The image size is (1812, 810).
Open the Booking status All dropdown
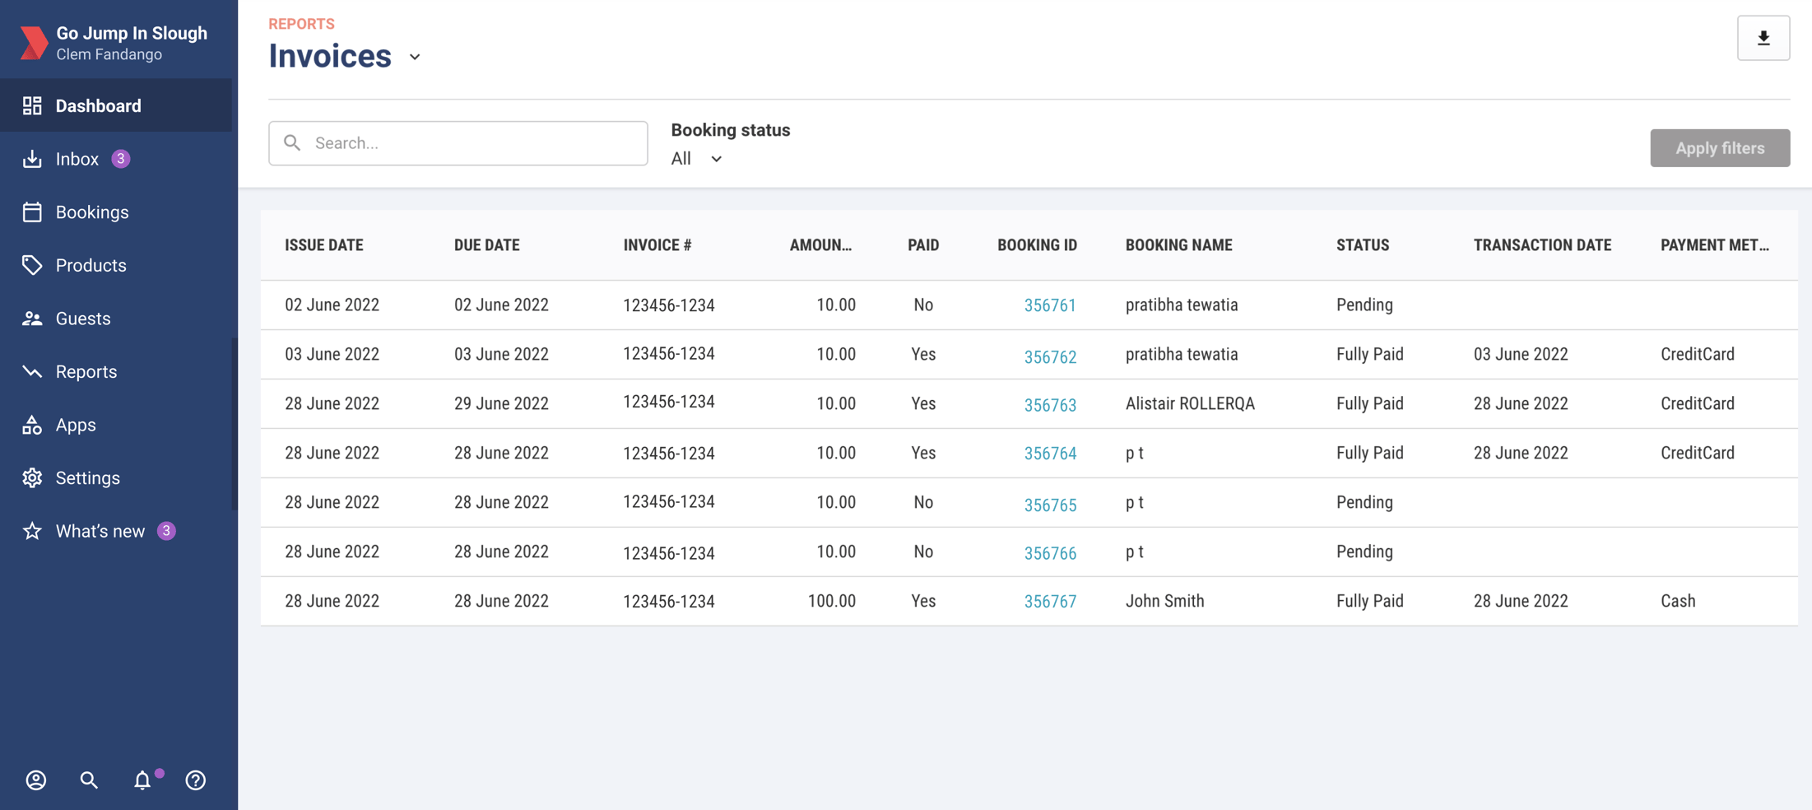pos(695,159)
